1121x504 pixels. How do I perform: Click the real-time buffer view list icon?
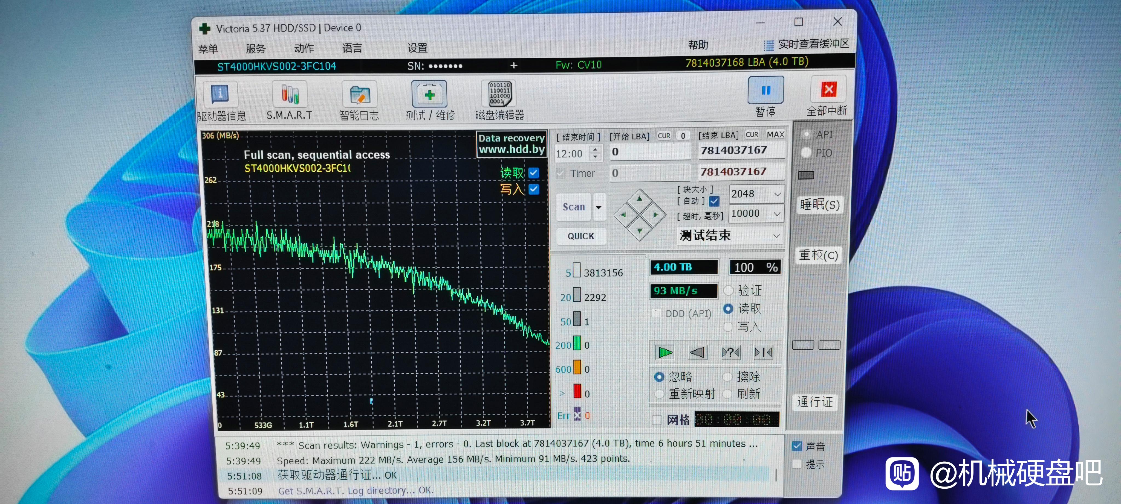coord(769,45)
